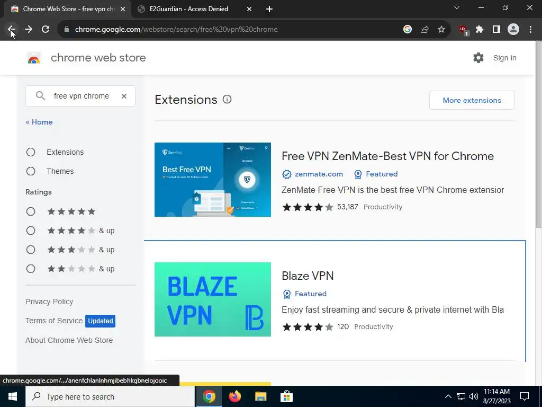Screen dimensions: 542x407
Task: Open the Chrome profile avatar
Action: 513,30
